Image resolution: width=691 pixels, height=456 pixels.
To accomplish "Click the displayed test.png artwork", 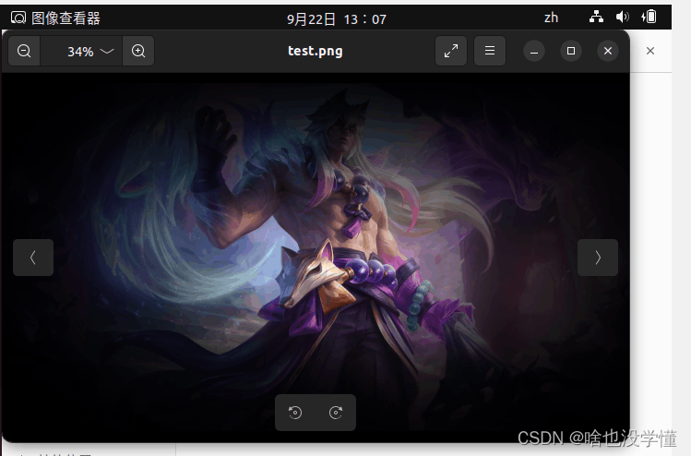I will [x=316, y=258].
